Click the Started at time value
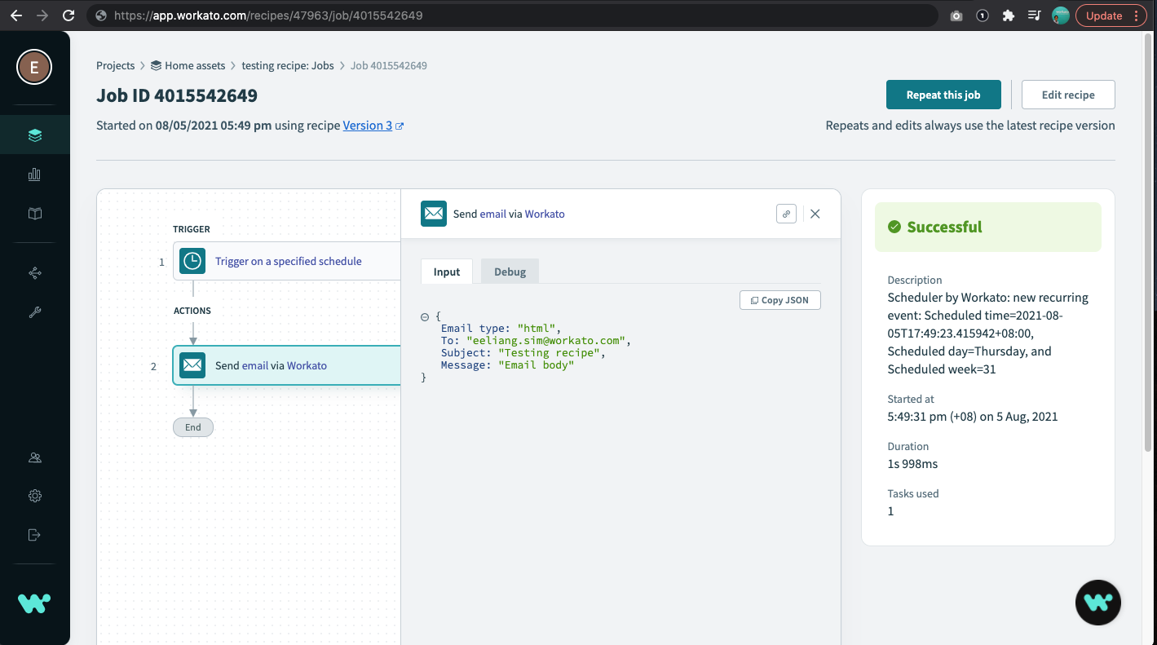Viewport: 1157px width, 645px height. pos(973,417)
